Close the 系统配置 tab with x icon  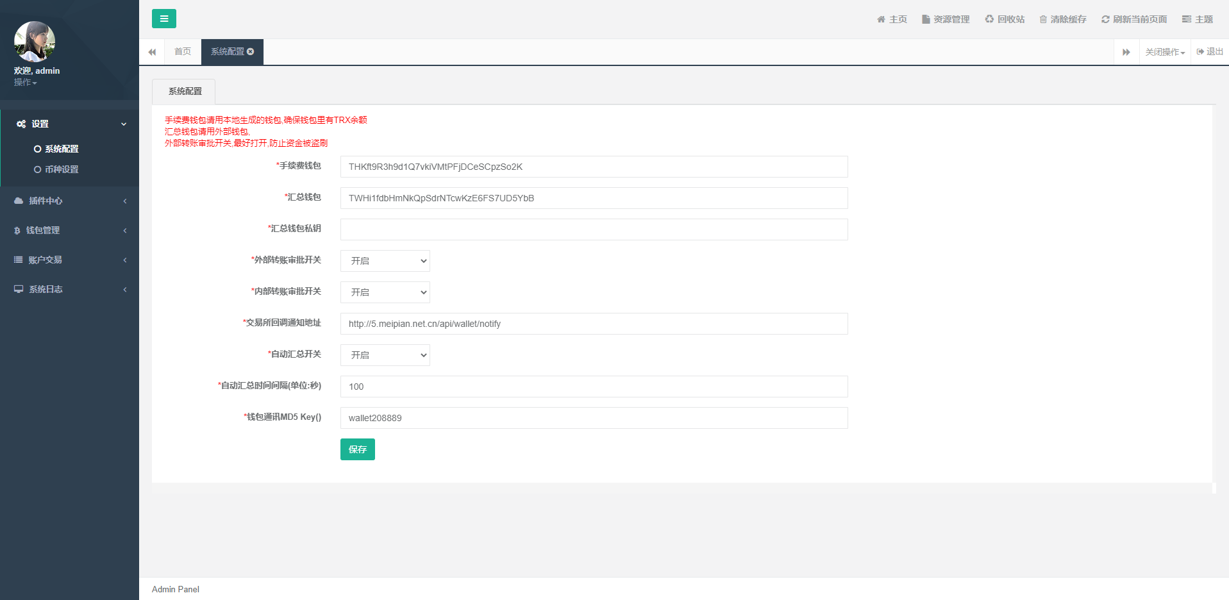pos(251,51)
